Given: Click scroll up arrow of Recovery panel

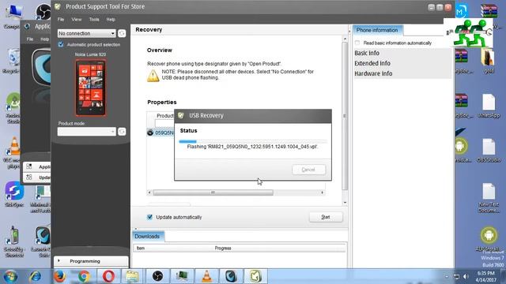Looking at the screenshot, I should (x=345, y=39).
